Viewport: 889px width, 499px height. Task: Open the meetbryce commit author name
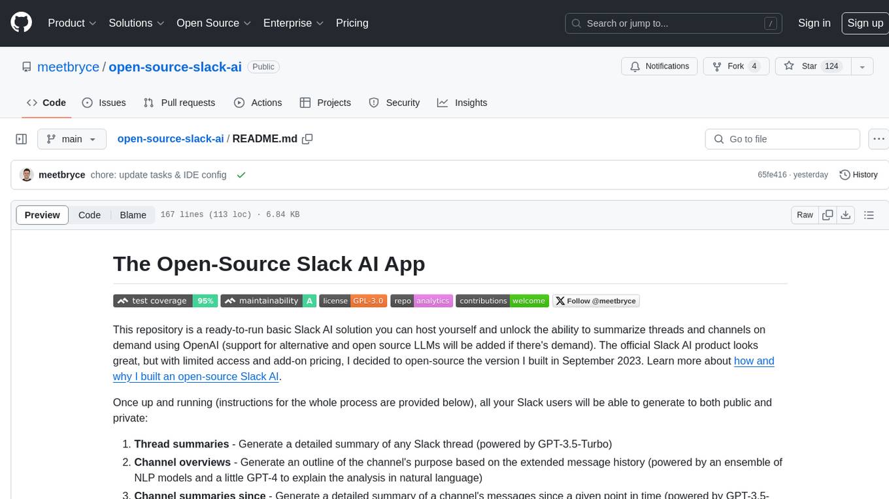point(62,175)
